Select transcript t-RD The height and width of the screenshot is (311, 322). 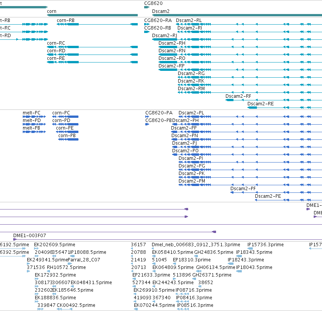click(x=5, y=36)
